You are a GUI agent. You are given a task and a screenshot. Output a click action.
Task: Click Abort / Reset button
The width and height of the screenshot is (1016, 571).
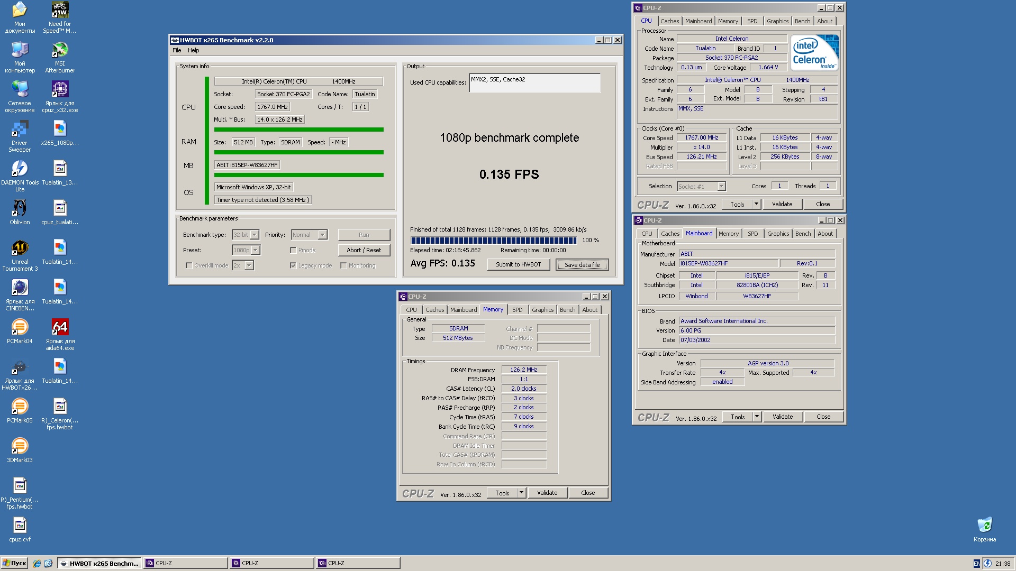(364, 250)
